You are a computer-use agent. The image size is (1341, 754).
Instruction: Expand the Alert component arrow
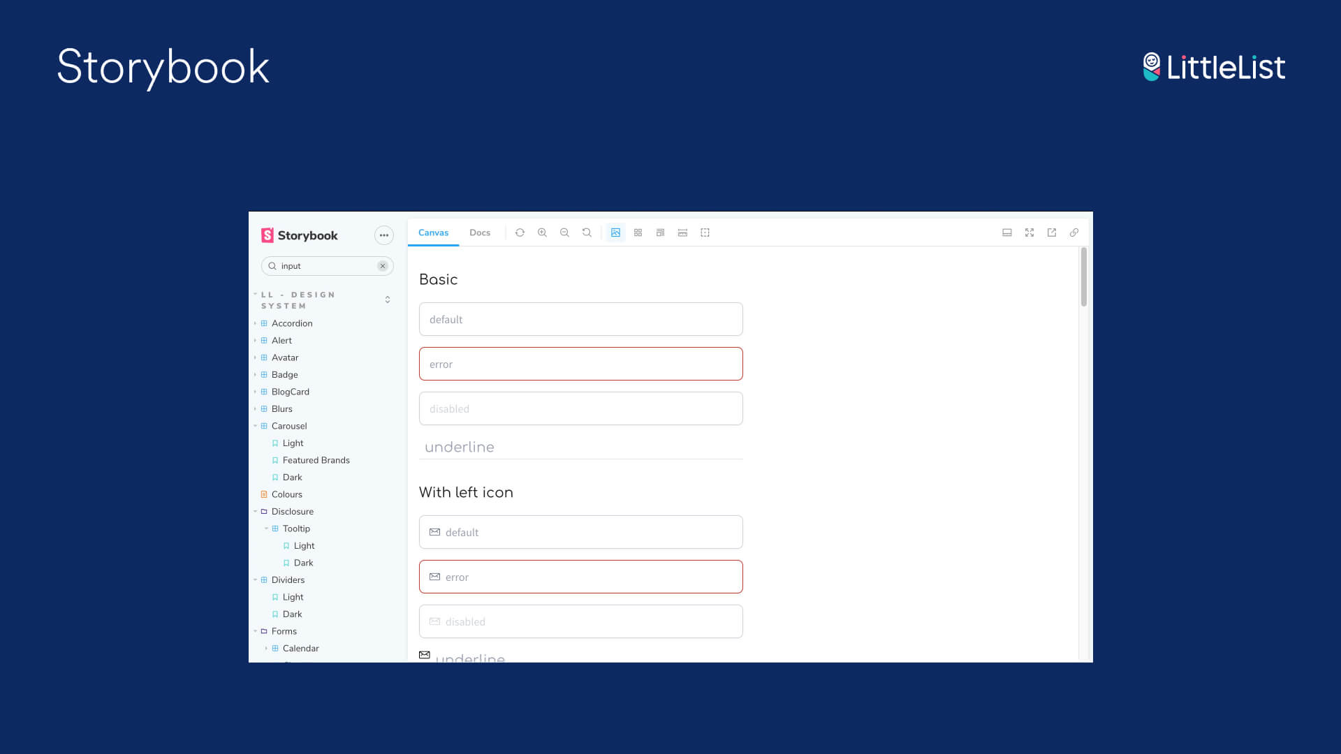255,341
